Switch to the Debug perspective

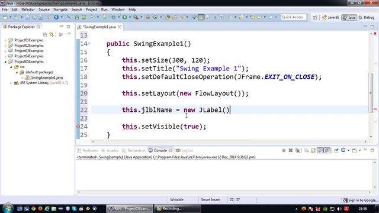point(367,17)
